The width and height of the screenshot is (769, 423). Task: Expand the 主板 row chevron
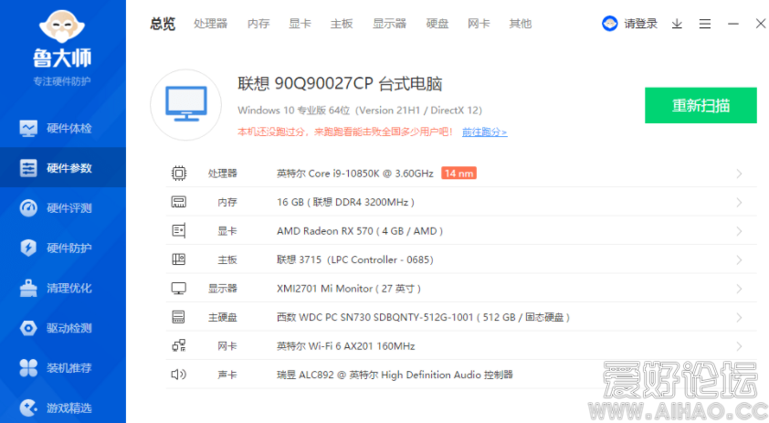[x=739, y=260]
